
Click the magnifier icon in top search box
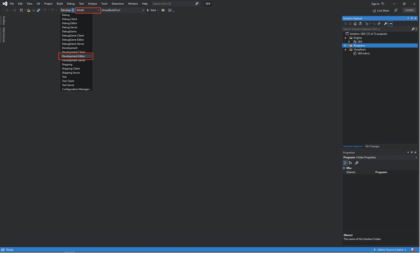[x=197, y=4]
